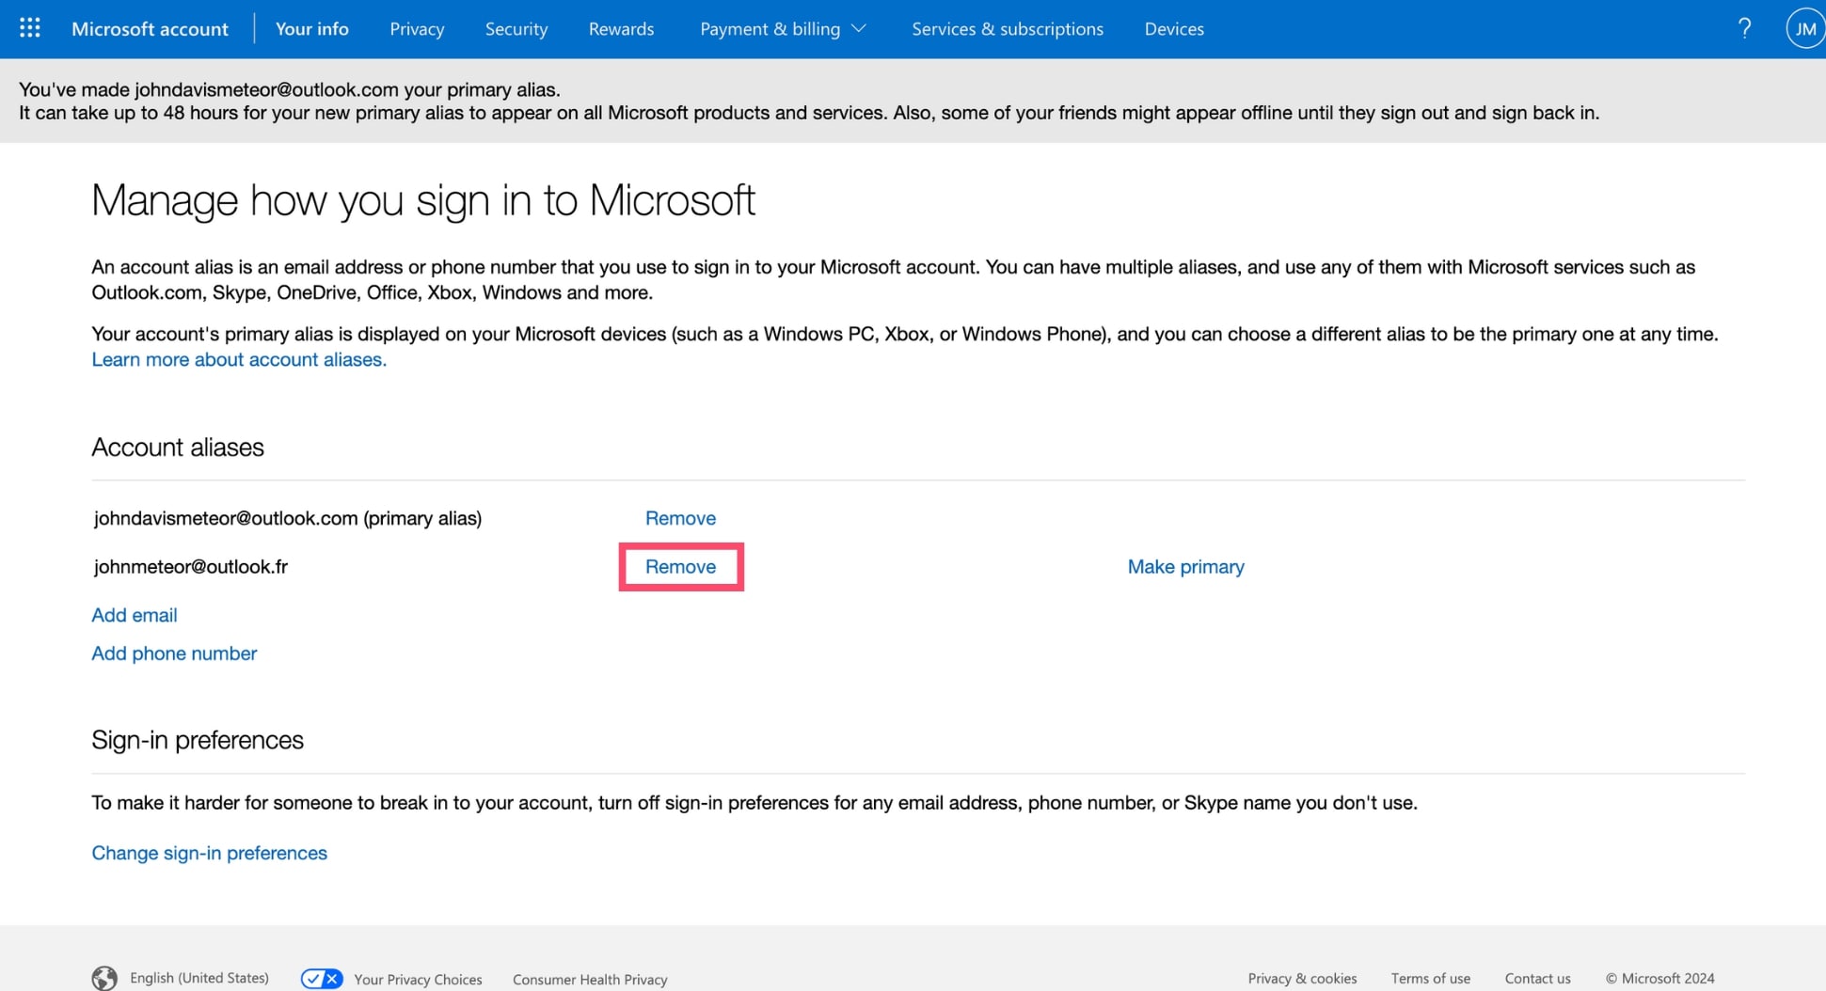
Task: Remove the johnmeteor@outlook.fr alias
Action: tap(680, 567)
